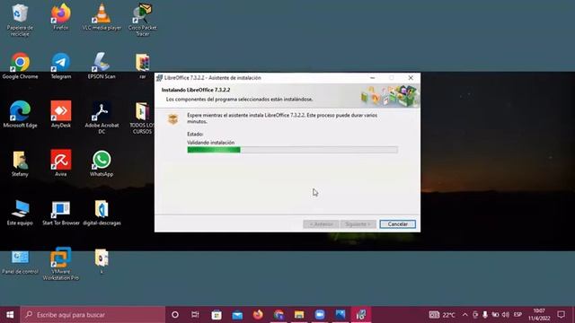
Task: Click the installer title bar LibreOffice icon
Action: tap(159, 78)
